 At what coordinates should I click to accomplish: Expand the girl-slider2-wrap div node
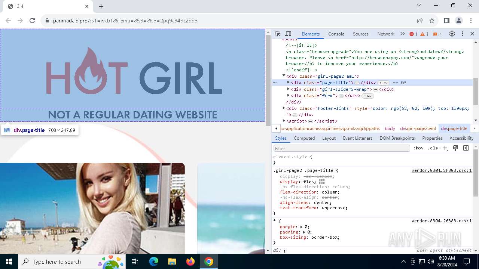point(288,89)
